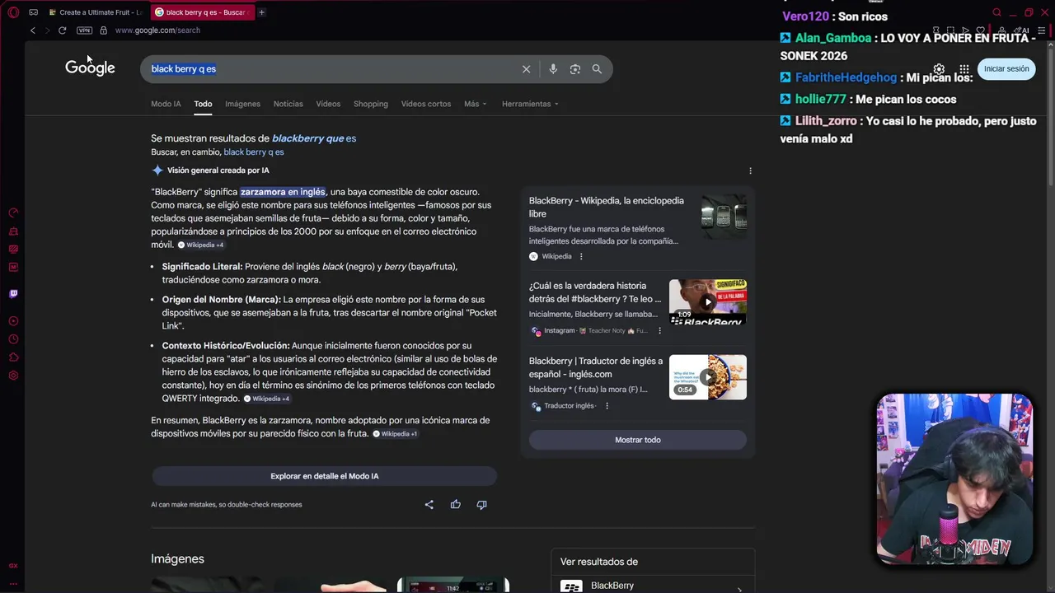Play the 0:54 translator video thumbnail
Screen dimensions: 1055x593
point(708,377)
